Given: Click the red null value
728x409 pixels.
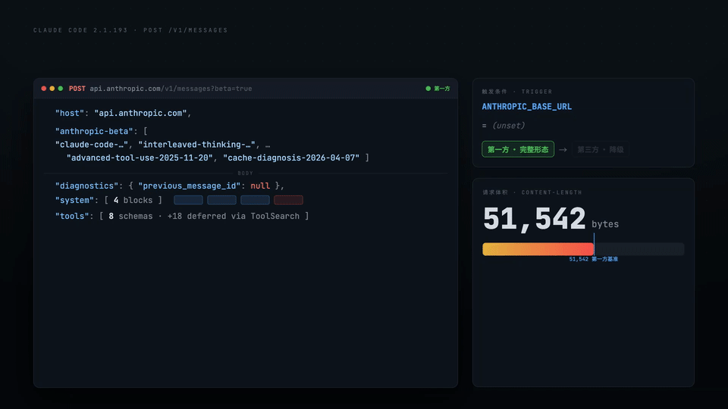Looking at the screenshot, I should point(260,186).
